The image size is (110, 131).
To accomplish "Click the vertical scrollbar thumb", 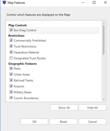I will tap(104, 40).
